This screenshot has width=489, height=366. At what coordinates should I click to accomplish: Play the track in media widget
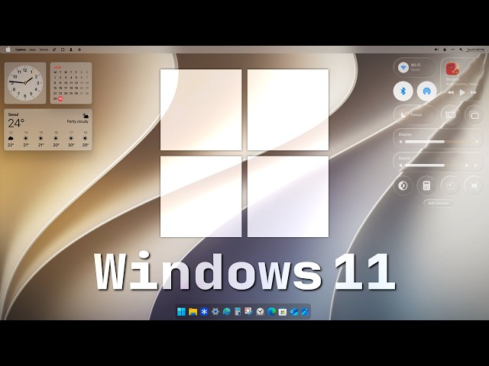coord(462,92)
